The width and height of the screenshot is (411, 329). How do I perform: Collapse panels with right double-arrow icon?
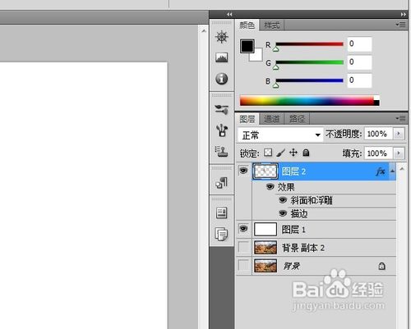point(404,14)
